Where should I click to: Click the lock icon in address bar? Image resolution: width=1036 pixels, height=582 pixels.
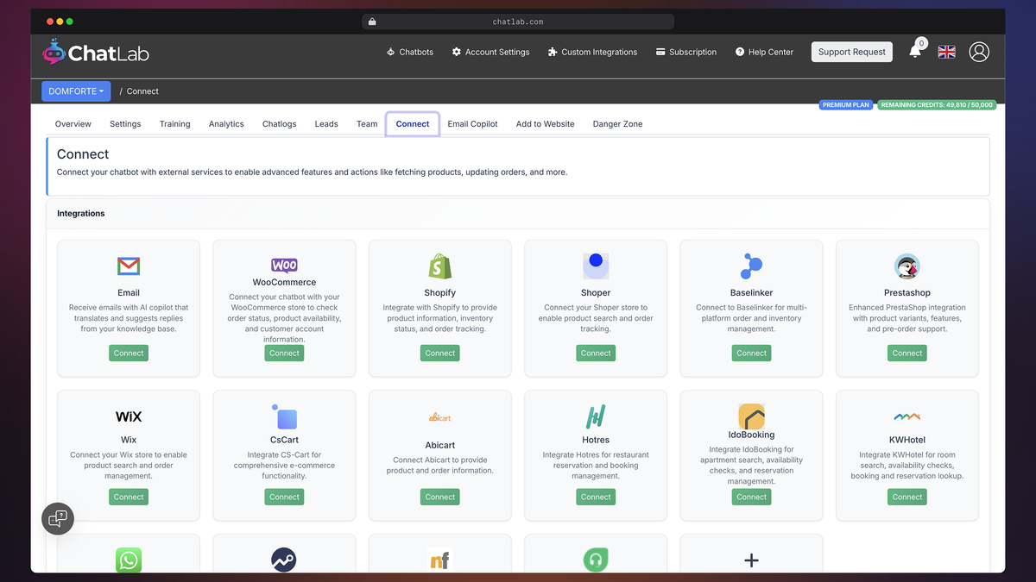372,22
